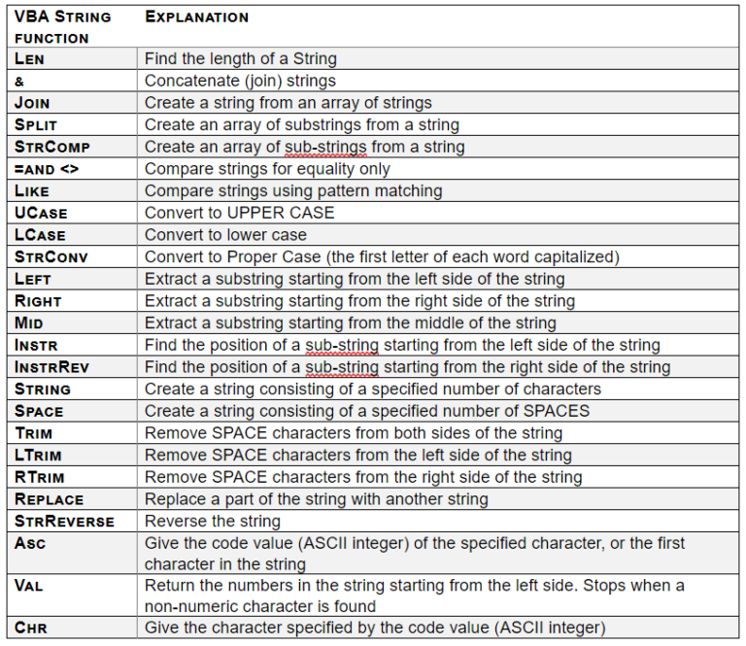Click the "Concatenate (join) strings" explanation
Viewport: 746px width, 646px height.
[x=240, y=81]
